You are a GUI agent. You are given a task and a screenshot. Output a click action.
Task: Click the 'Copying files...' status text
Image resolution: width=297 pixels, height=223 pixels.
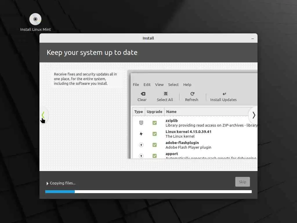pos(63,183)
